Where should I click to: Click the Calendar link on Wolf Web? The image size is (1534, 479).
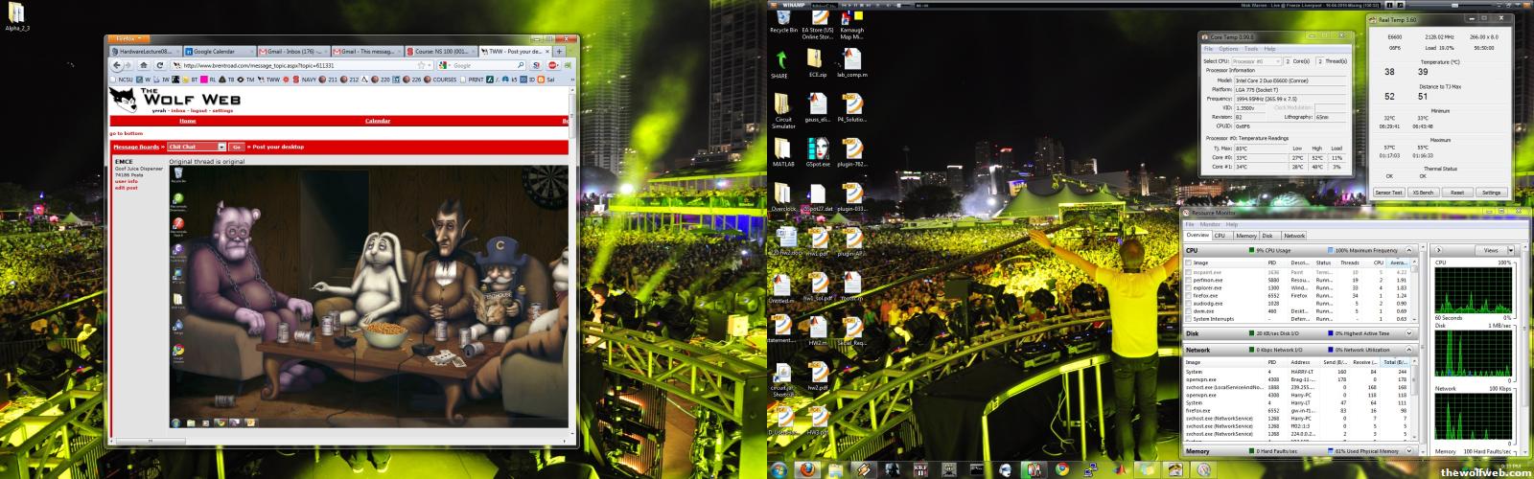coord(377,121)
